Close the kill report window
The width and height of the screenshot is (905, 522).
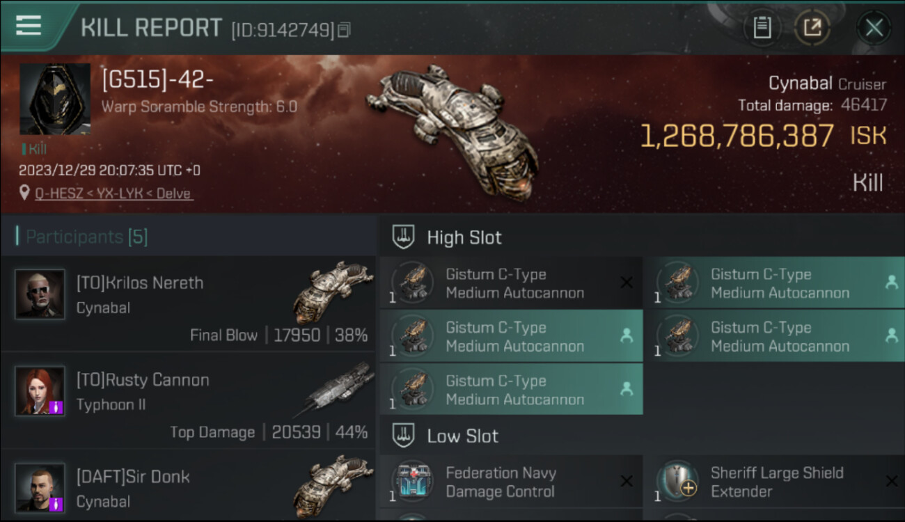(874, 28)
